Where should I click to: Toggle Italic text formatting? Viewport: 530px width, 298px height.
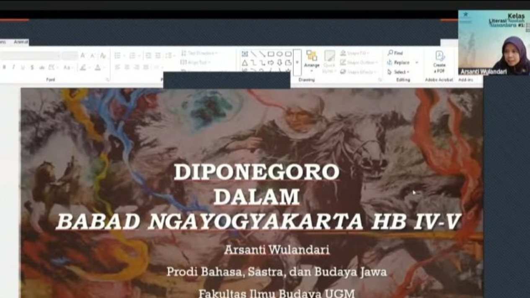tap(13, 67)
